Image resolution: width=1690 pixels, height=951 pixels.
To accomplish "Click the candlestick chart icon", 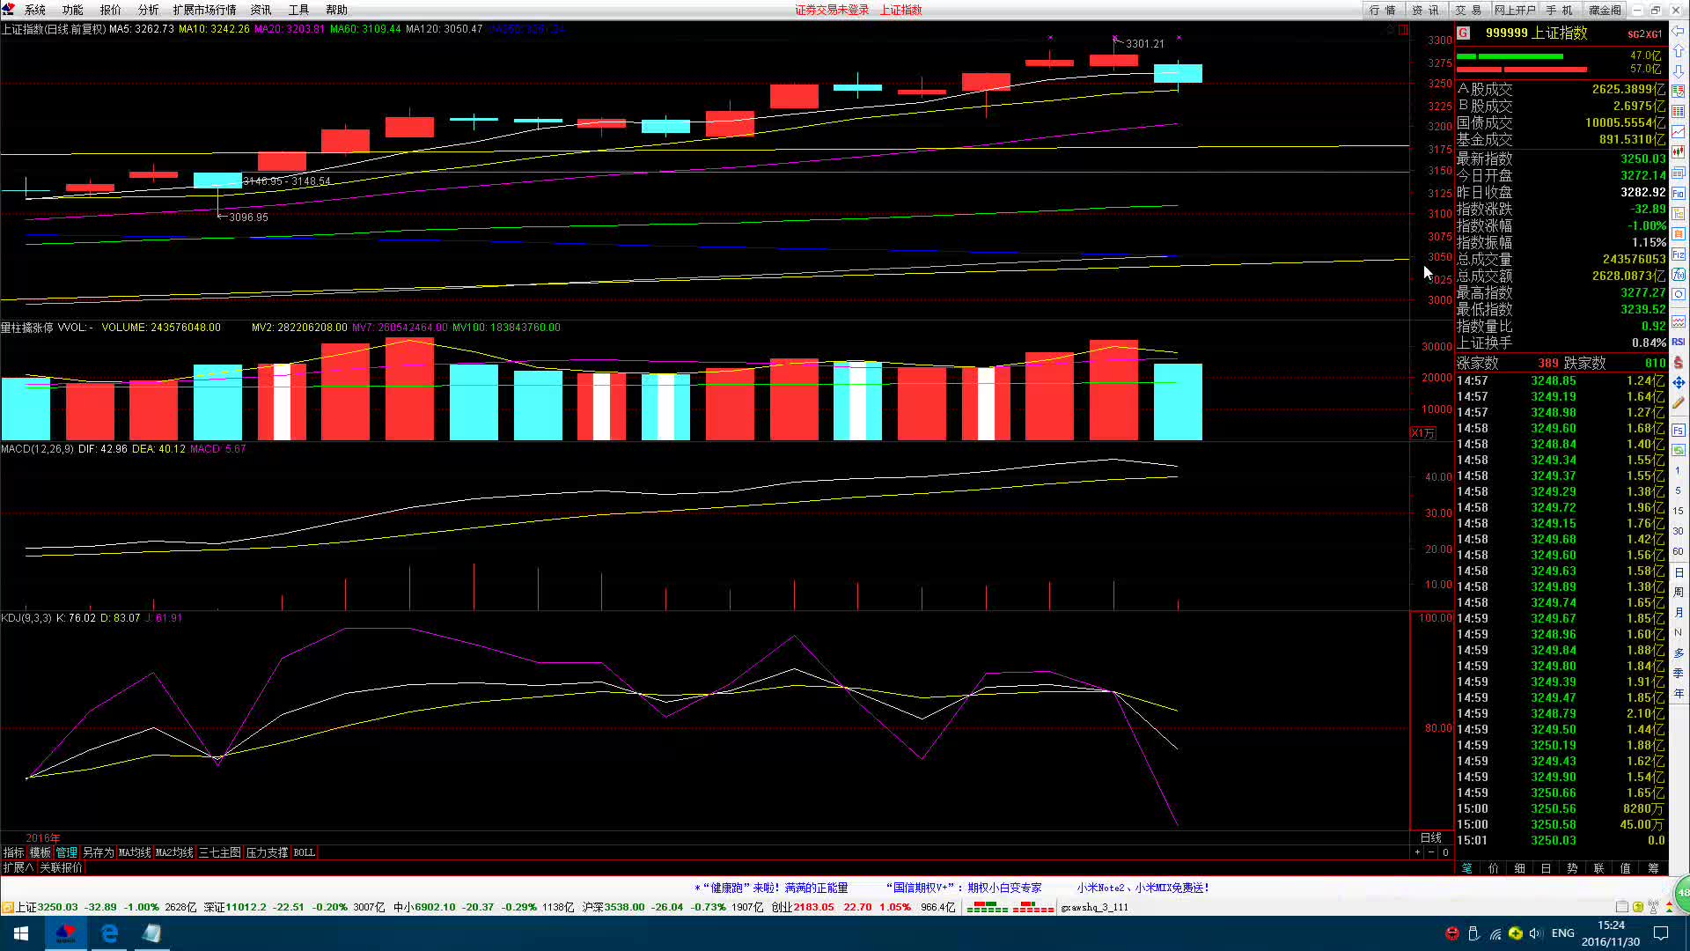I will [1679, 152].
